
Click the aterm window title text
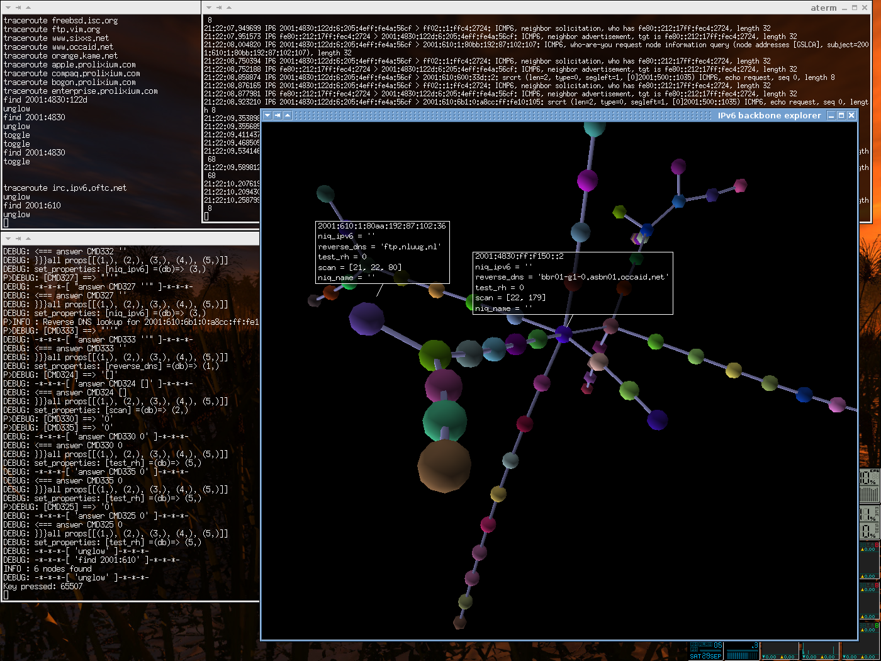pyautogui.click(x=824, y=8)
